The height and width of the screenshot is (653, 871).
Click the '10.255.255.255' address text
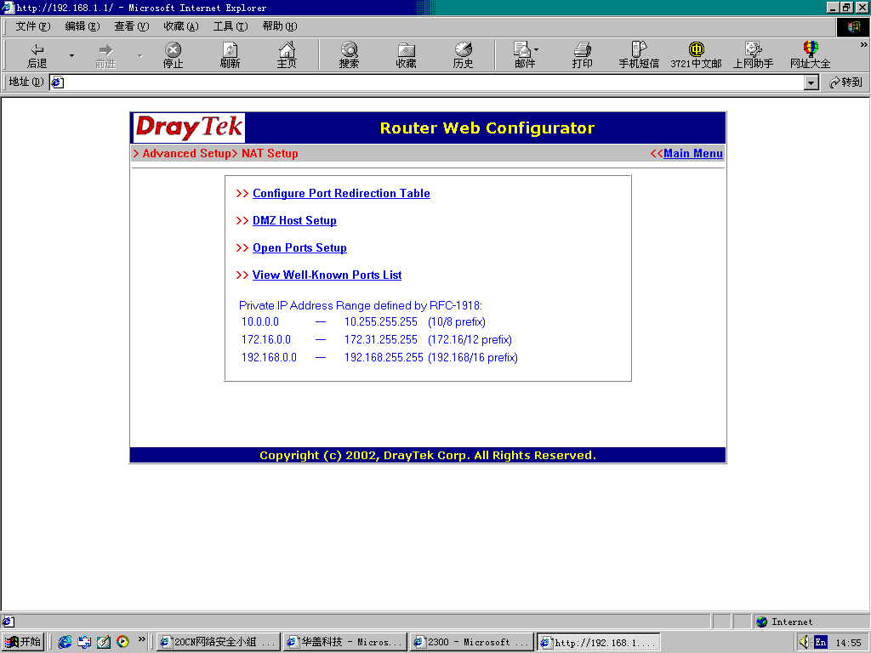click(x=380, y=321)
